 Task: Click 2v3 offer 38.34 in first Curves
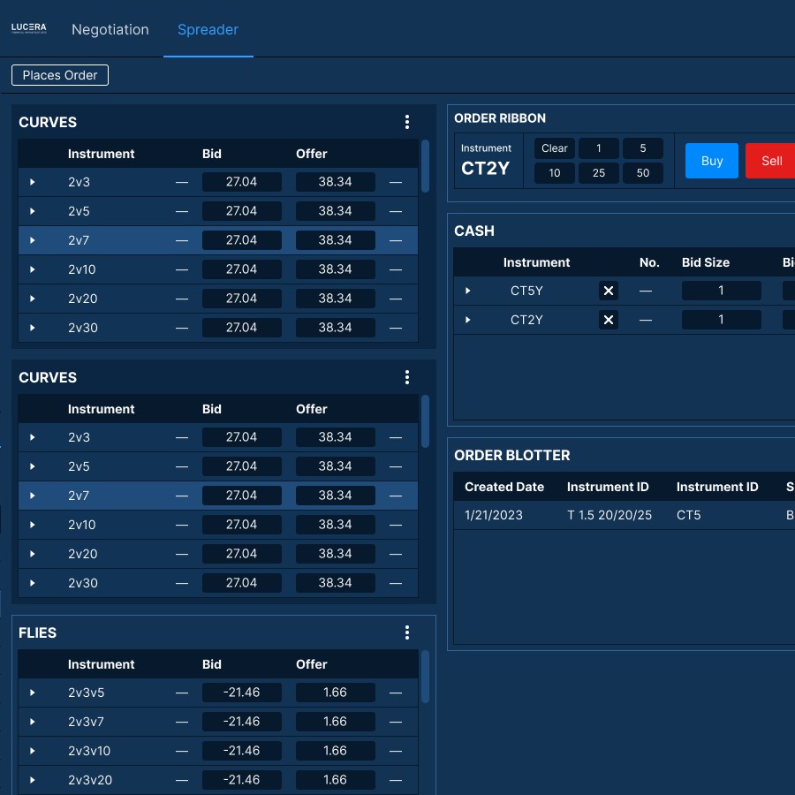(335, 182)
